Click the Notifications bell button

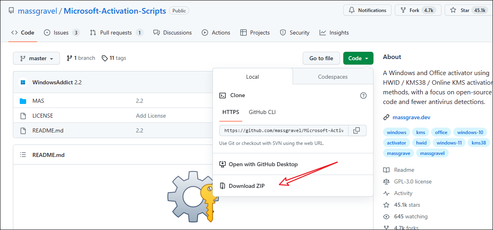tap(367, 10)
